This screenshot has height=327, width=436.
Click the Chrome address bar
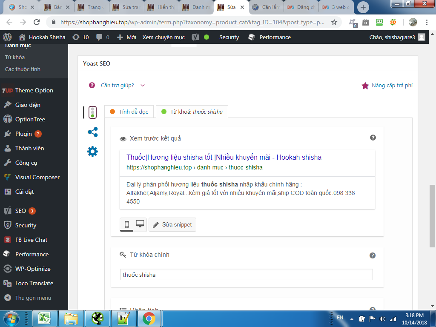pos(192,22)
